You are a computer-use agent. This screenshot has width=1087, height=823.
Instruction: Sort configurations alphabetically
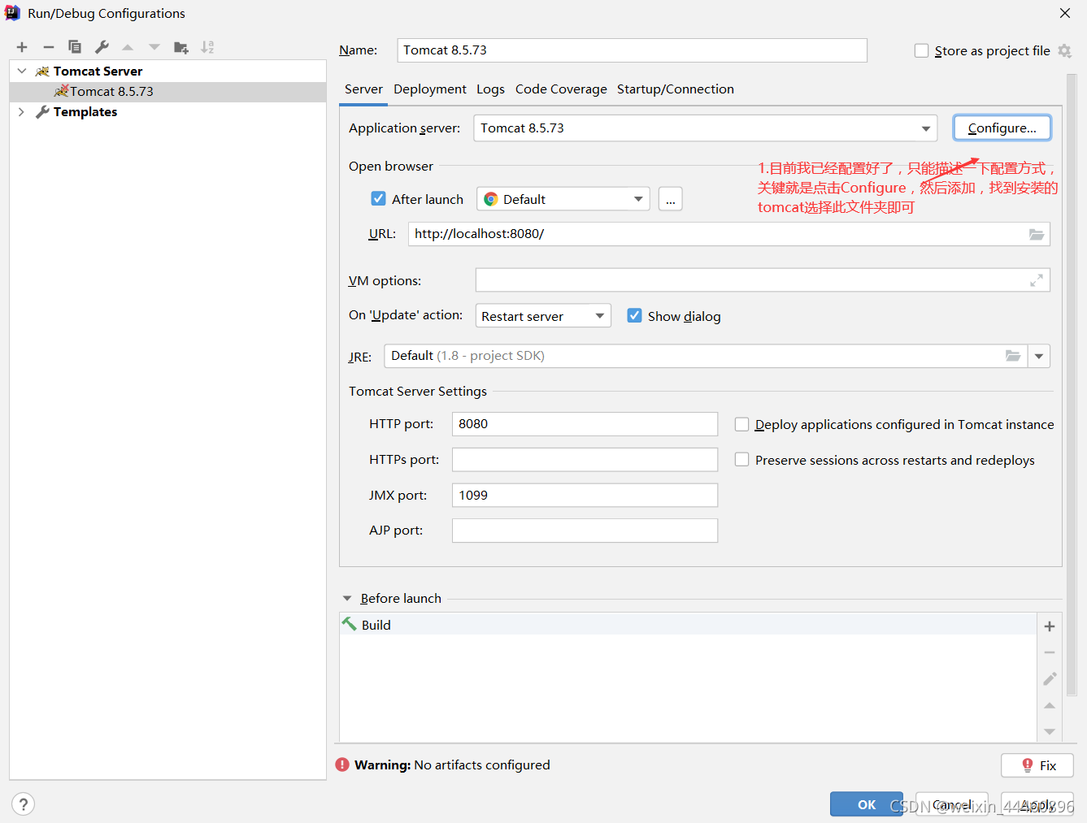coord(208,47)
